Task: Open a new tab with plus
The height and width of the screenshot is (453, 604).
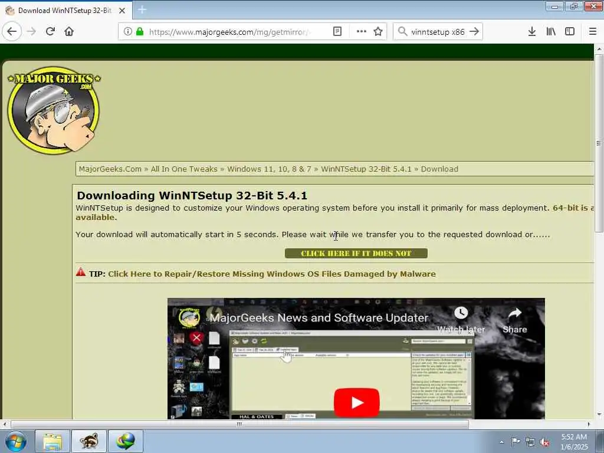Action: (x=142, y=10)
